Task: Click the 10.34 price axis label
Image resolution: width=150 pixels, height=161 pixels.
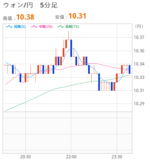Action: [x=139, y=64]
